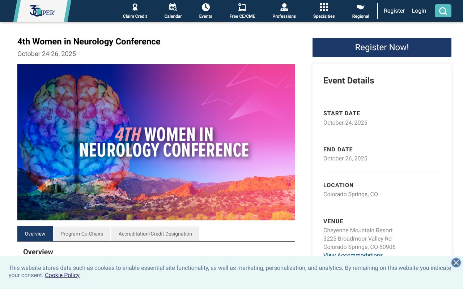Open the Professions person icon
463x289 pixels.
(x=284, y=7)
